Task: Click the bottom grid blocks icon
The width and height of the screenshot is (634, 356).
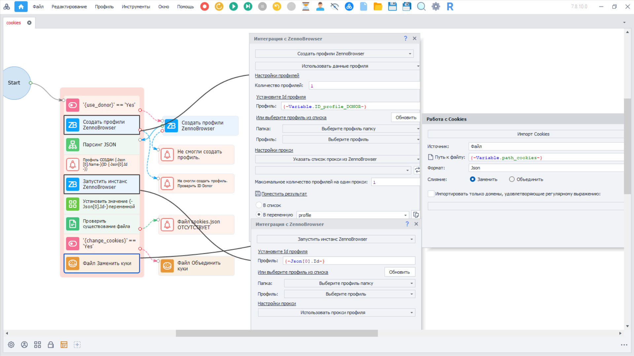Action: tap(38, 345)
